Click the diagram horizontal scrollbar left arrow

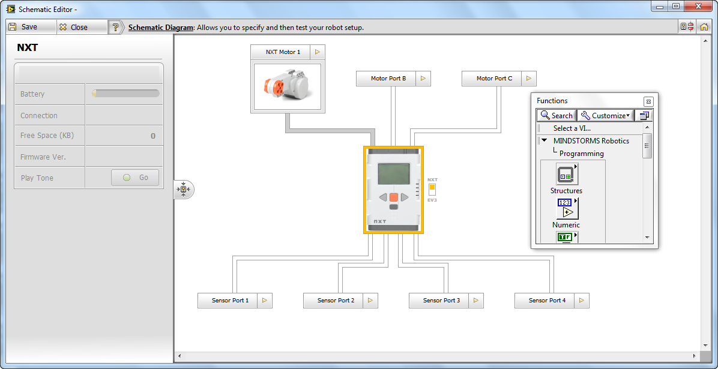coord(179,356)
